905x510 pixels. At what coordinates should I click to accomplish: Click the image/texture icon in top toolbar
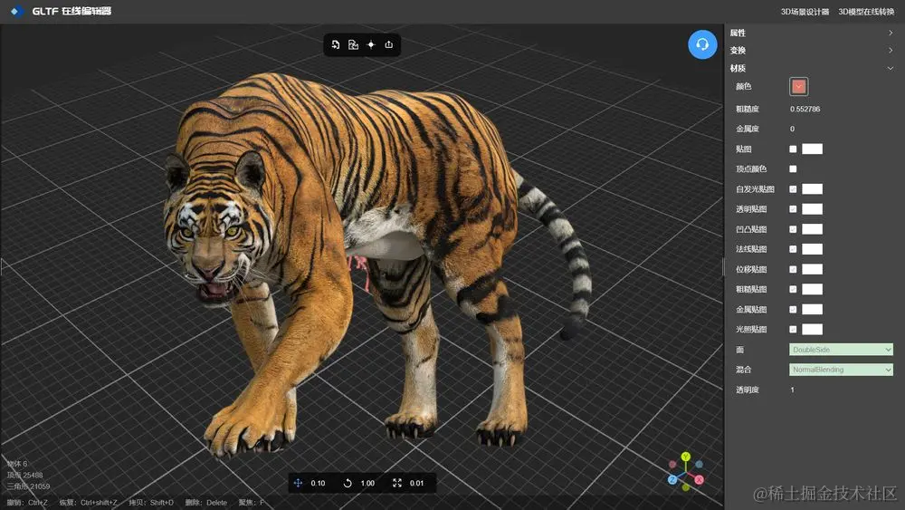pos(353,44)
